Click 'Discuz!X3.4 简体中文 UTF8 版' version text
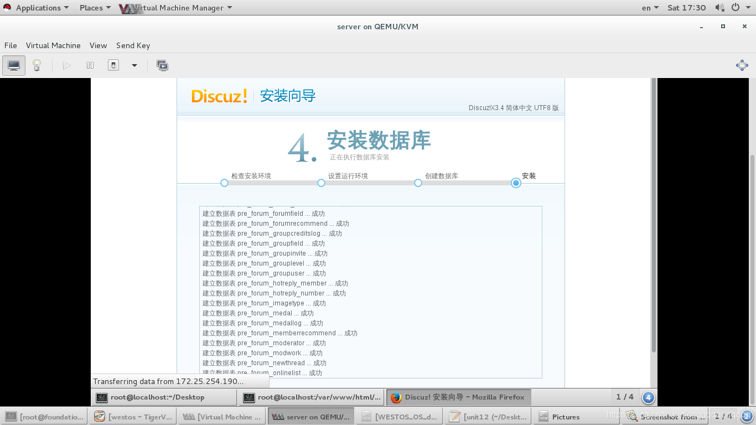The height and width of the screenshot is (425, 756). [x=514, y=108]
